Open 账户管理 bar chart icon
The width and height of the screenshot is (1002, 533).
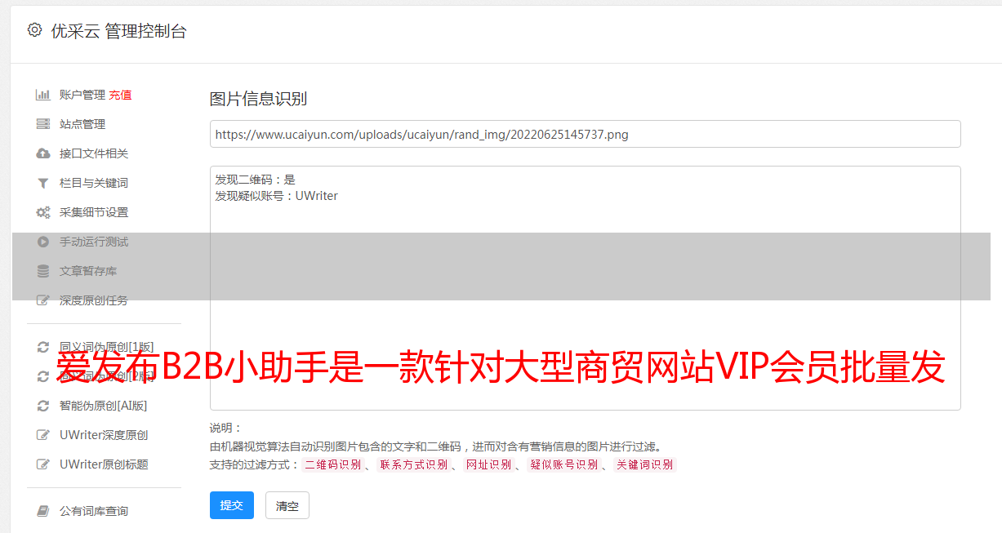click(x=43, y=95)
